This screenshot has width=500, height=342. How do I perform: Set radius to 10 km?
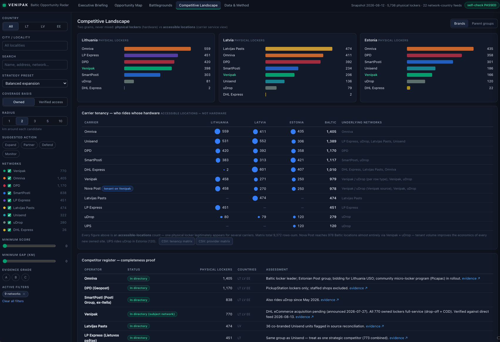click(x=60, y=121)
